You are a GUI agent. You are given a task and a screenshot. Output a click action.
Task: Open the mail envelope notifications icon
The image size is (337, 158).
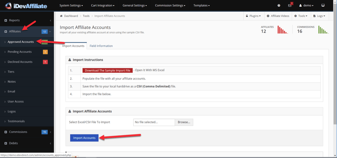pos(290,5)
